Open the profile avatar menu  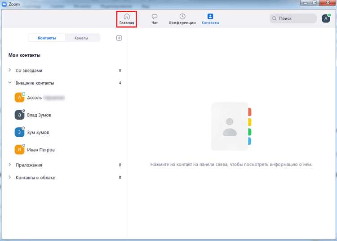326,18
